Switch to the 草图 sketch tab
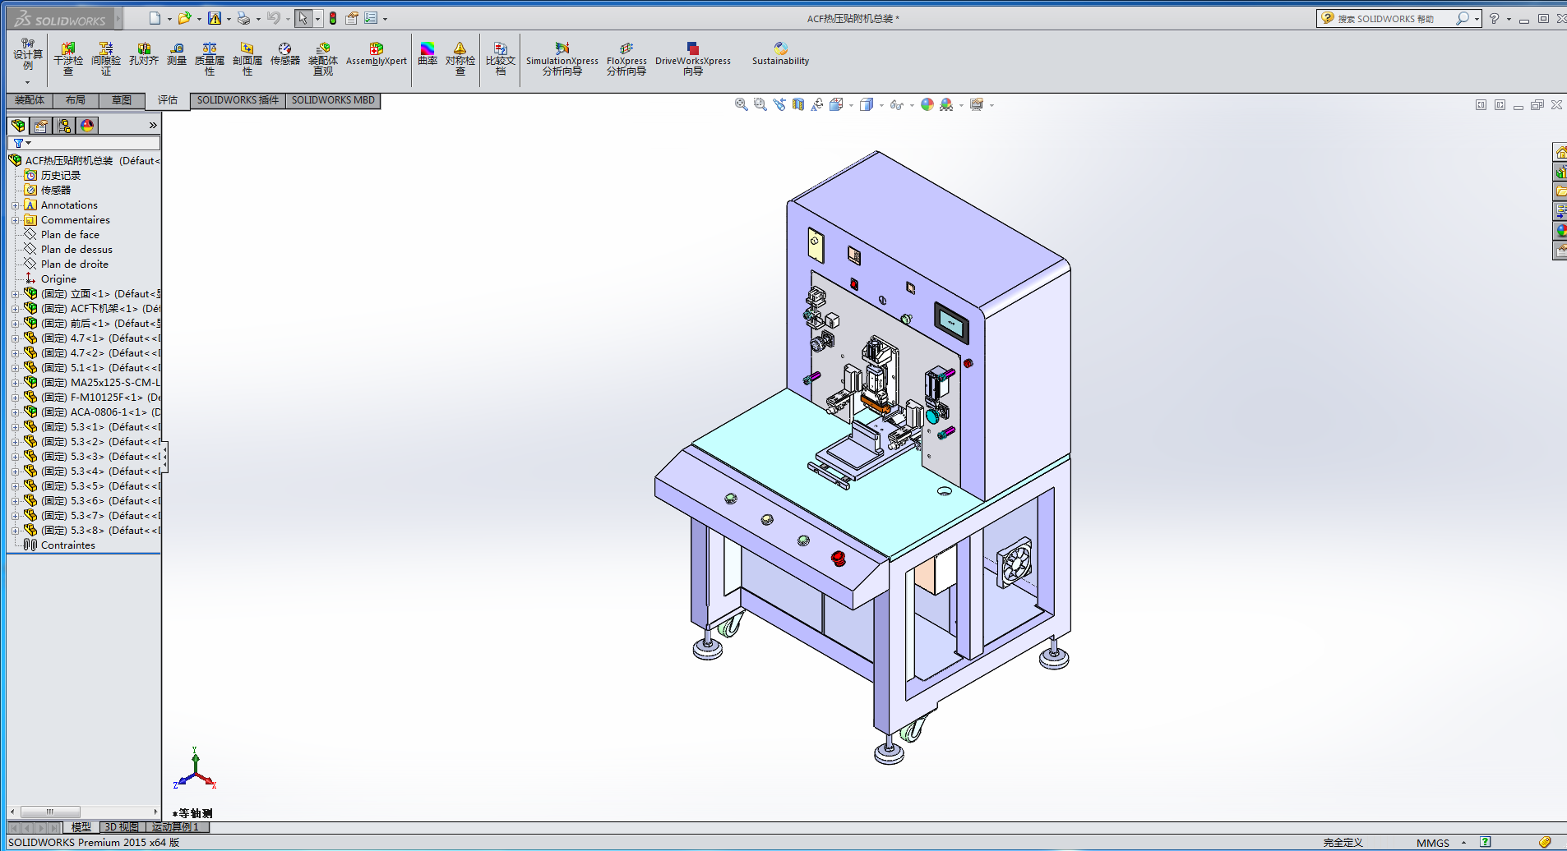The width and height of the screenshot is (1567, 851). pos(122,100)
